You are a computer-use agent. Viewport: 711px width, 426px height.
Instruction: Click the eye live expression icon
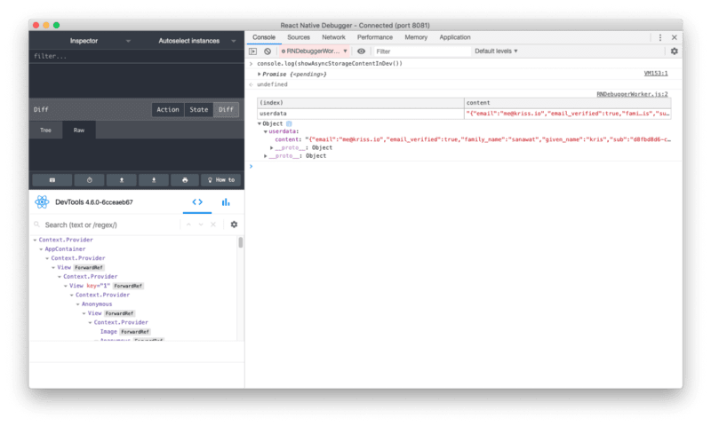(x=361, y=51)
